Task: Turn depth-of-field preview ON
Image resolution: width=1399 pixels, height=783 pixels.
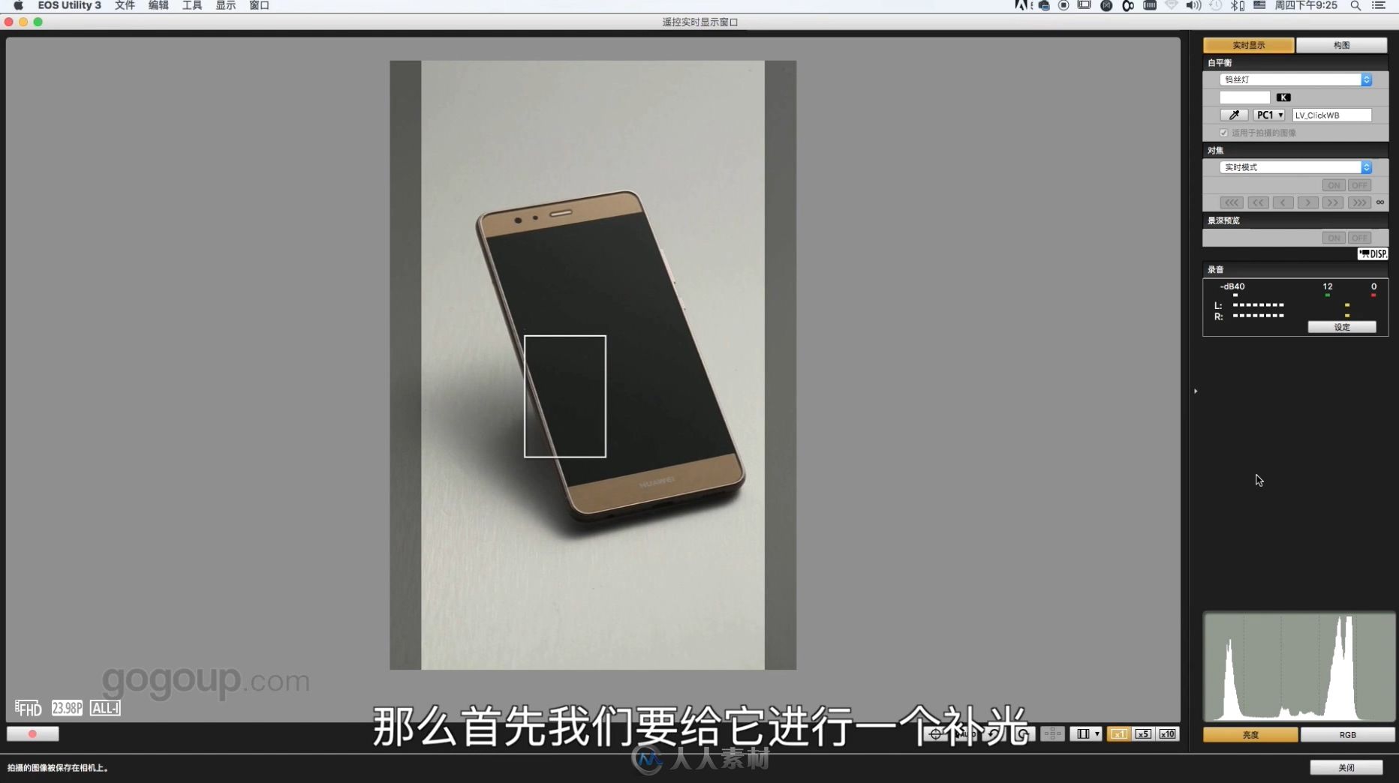Action: click(x=1333, y=238)
